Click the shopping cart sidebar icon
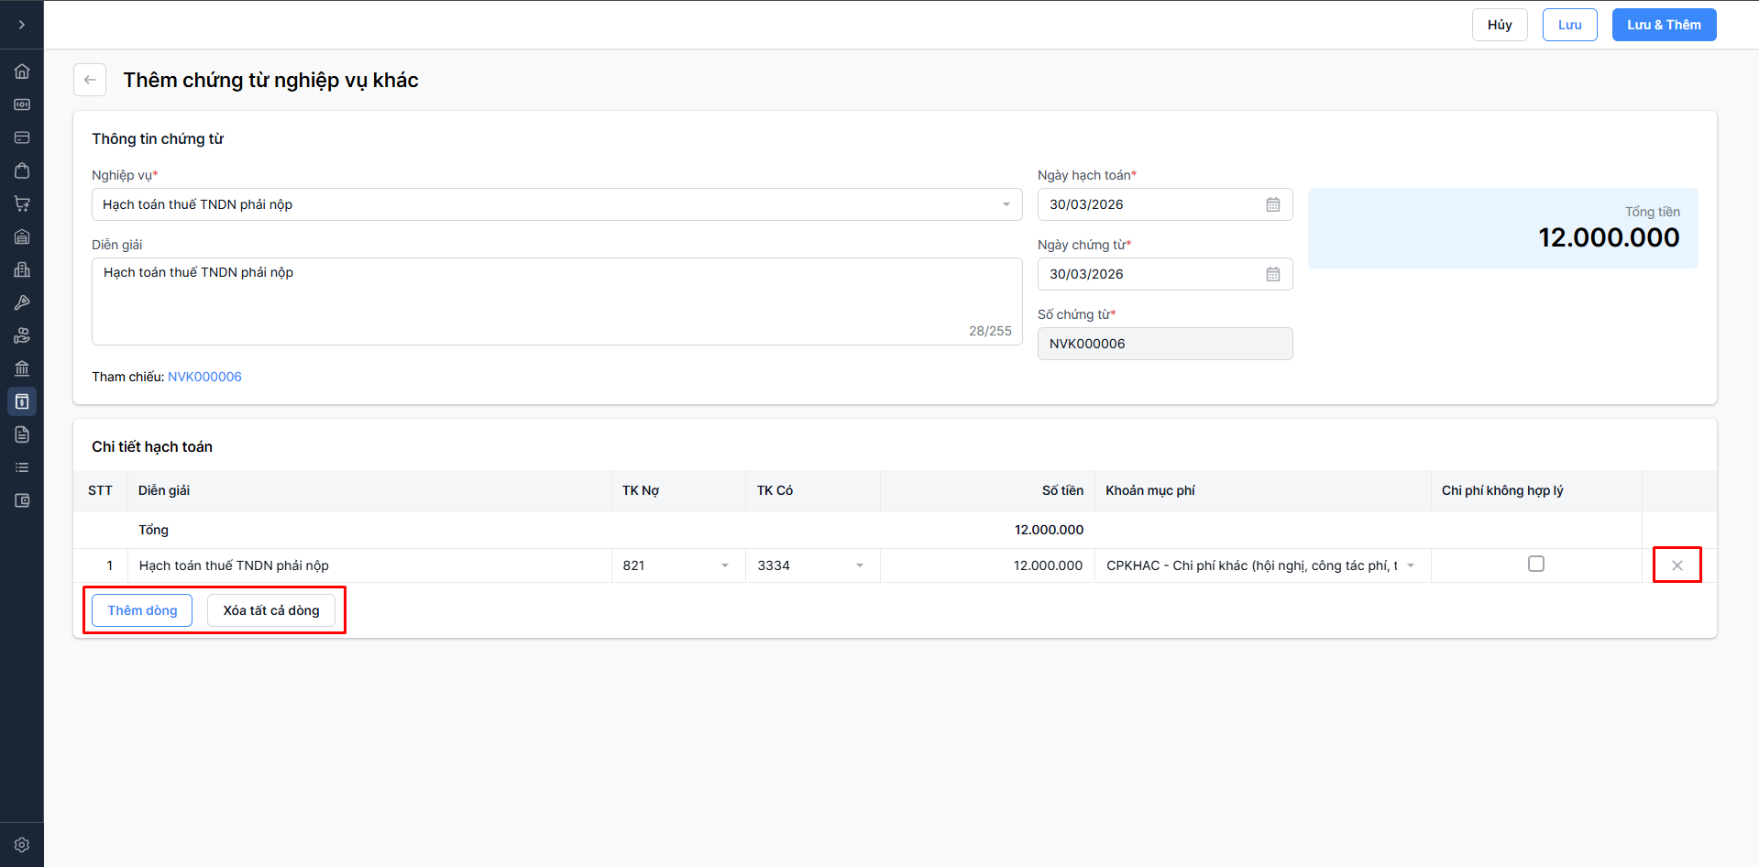 (22, 203)
